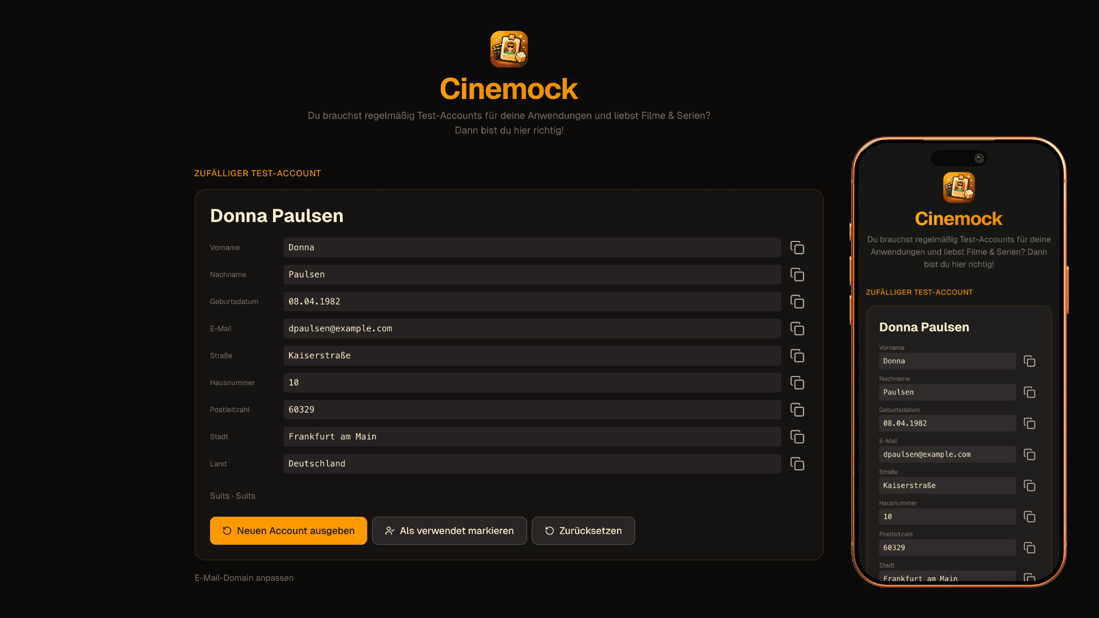Click the Cinemock app logo

(x=509, y=49)
